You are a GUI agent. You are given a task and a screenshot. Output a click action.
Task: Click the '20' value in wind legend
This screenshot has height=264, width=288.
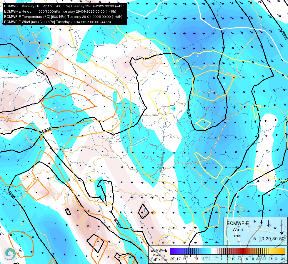pyautogui.click(x=268, y=238)
